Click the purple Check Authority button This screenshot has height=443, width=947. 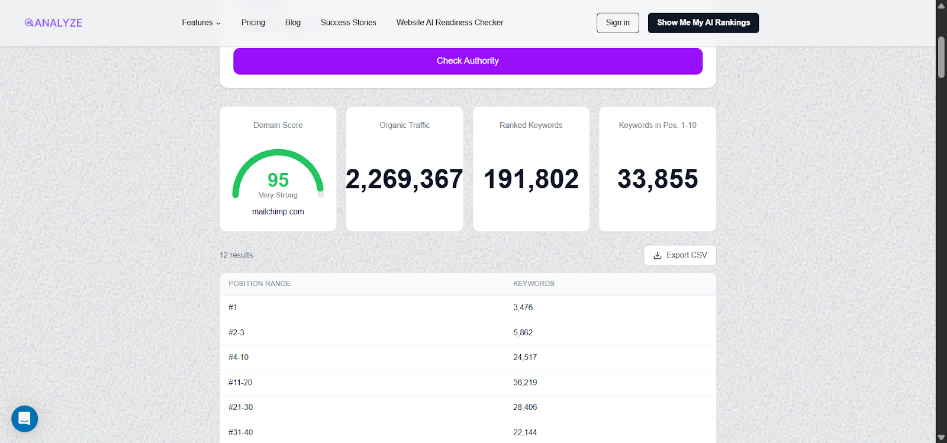468,61
